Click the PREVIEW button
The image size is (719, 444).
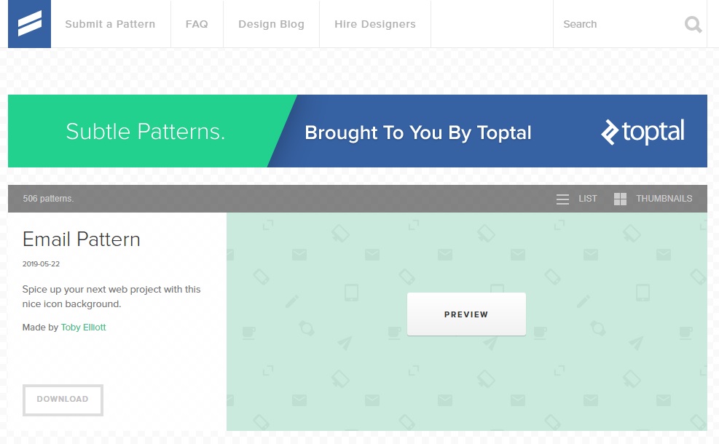pos(466,314)
